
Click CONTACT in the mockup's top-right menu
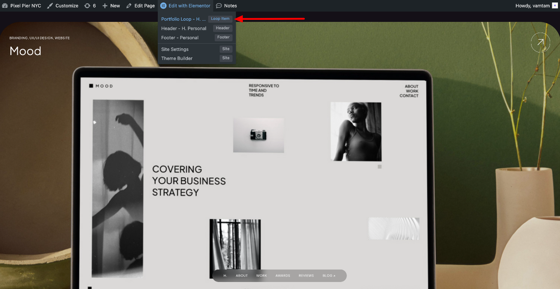(x=409, y=96)
